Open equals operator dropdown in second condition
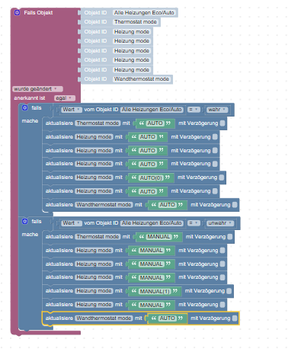The image size is (288, 355). (x=194, y=223)
